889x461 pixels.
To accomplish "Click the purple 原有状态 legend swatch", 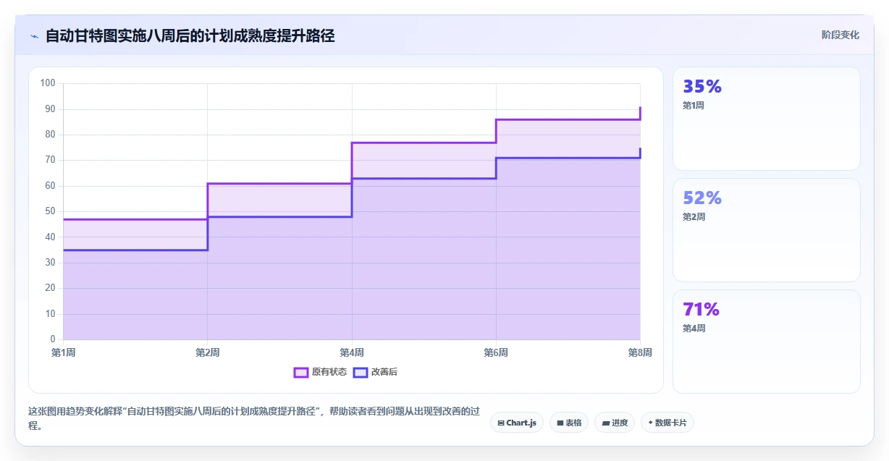I will pos(301,372).
